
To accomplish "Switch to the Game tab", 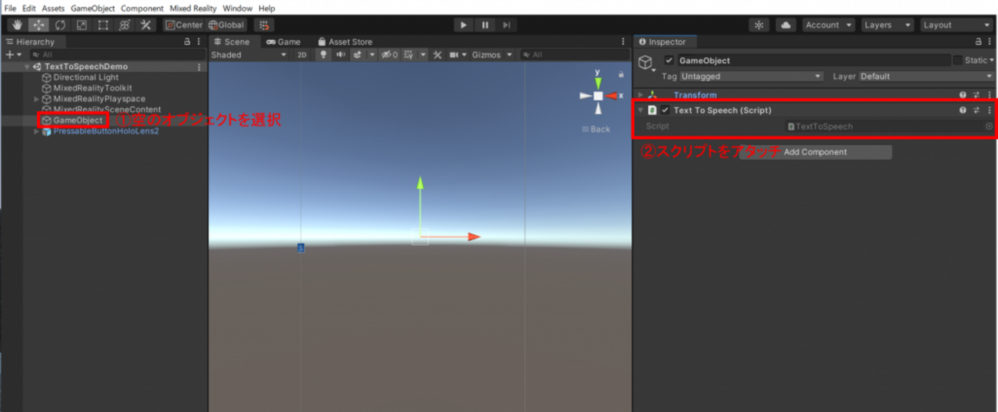I will pyautogui.click(x=283, y=42).
